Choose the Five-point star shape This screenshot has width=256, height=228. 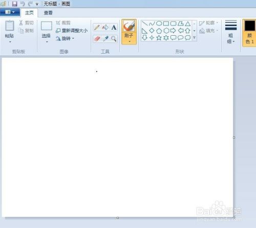159,37
